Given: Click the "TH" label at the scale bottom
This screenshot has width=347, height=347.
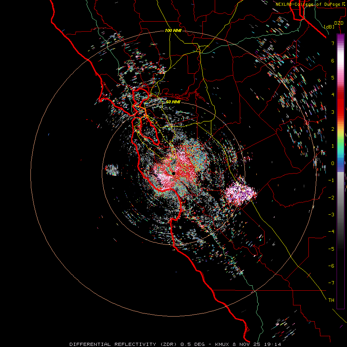Looking at the screenshot, I should point(331,300).
